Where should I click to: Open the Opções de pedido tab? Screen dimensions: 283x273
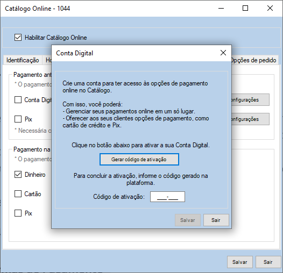[254, 60]
